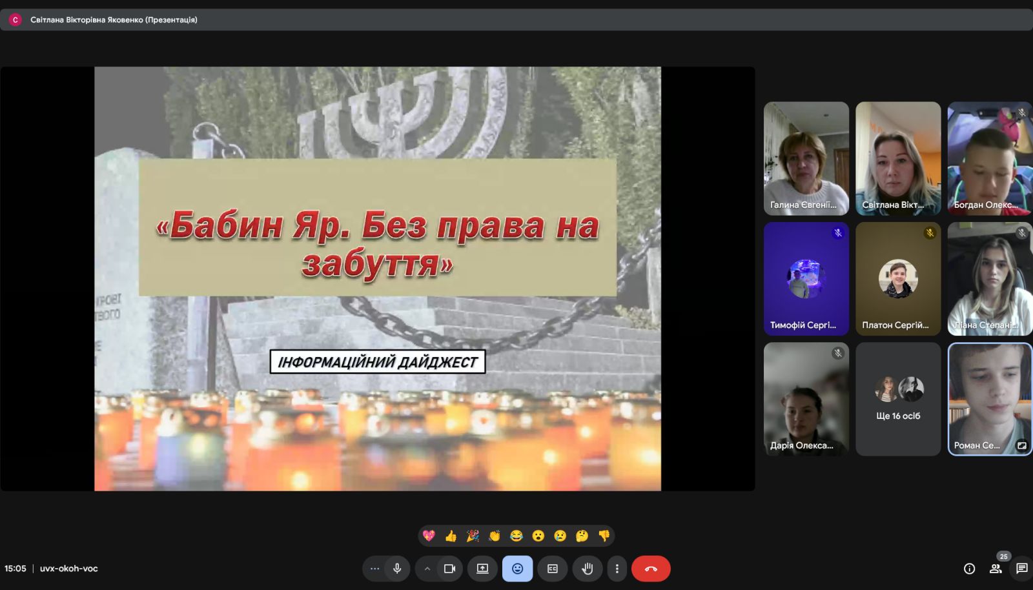This screenshot has height=590, width=1033.
Task: Open the meeting details info icon
Action: point(969,569)
